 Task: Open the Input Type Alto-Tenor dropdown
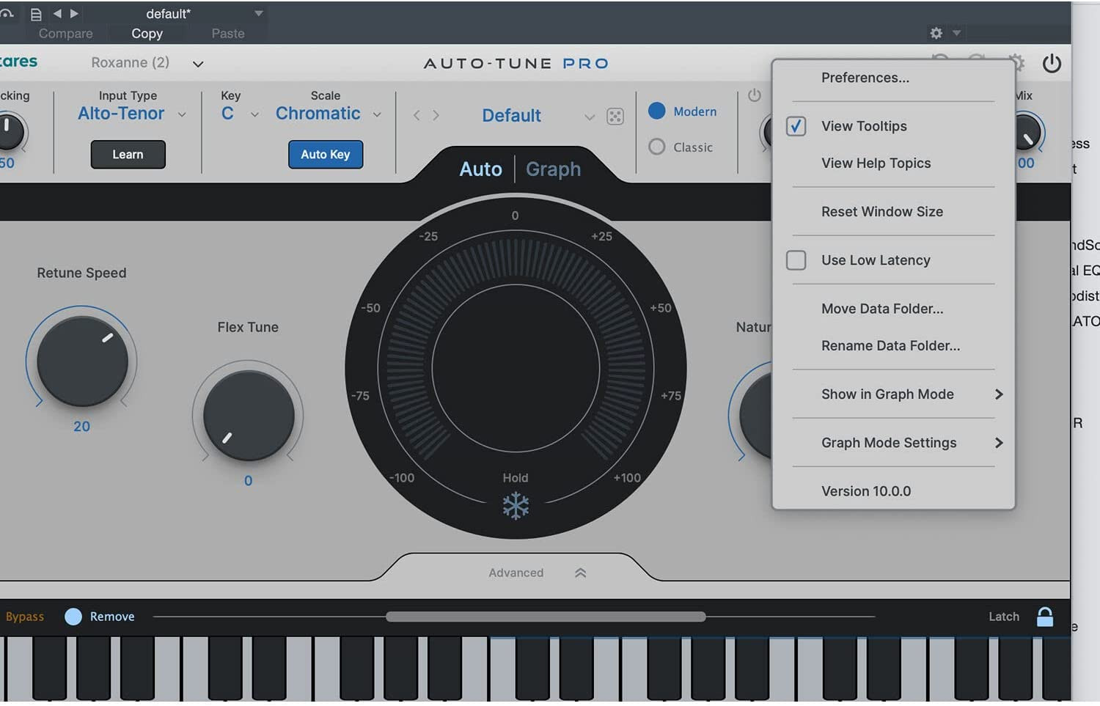(x=132, y=114)
